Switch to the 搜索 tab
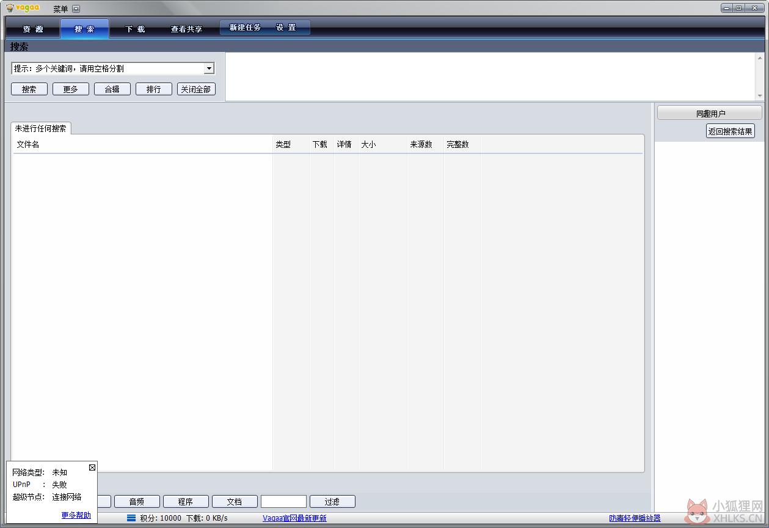Screen dimensions: 769x528 84,29
